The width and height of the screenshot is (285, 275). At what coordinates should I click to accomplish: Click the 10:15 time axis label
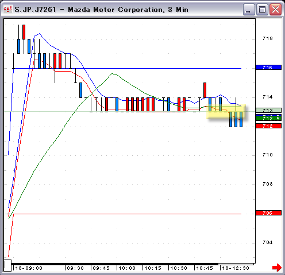point(153,268)
